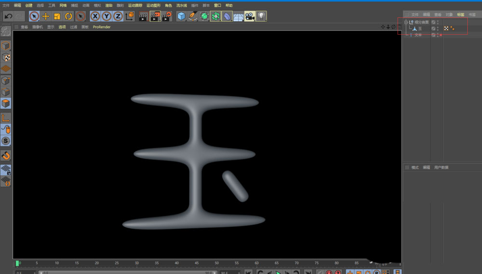Select the Rotate tool
Viewport: 482px width, 274px height.
[69, 16]
